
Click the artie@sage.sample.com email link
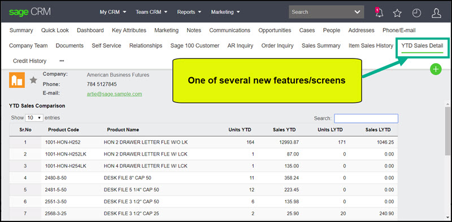[114, 94]
